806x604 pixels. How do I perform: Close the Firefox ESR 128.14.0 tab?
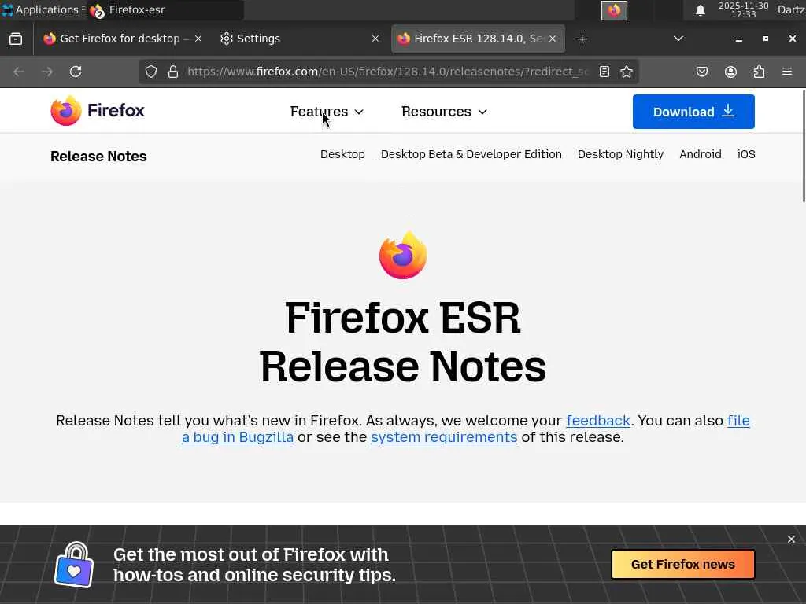(x=553, y=39)
